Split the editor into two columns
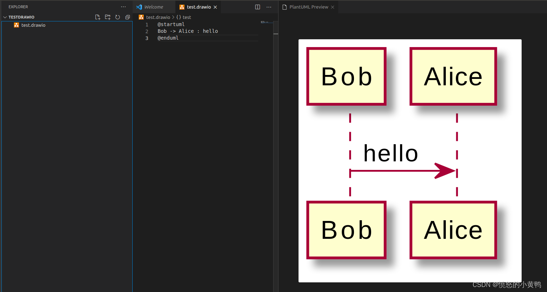547x292 pixels. tap(257, 7)
